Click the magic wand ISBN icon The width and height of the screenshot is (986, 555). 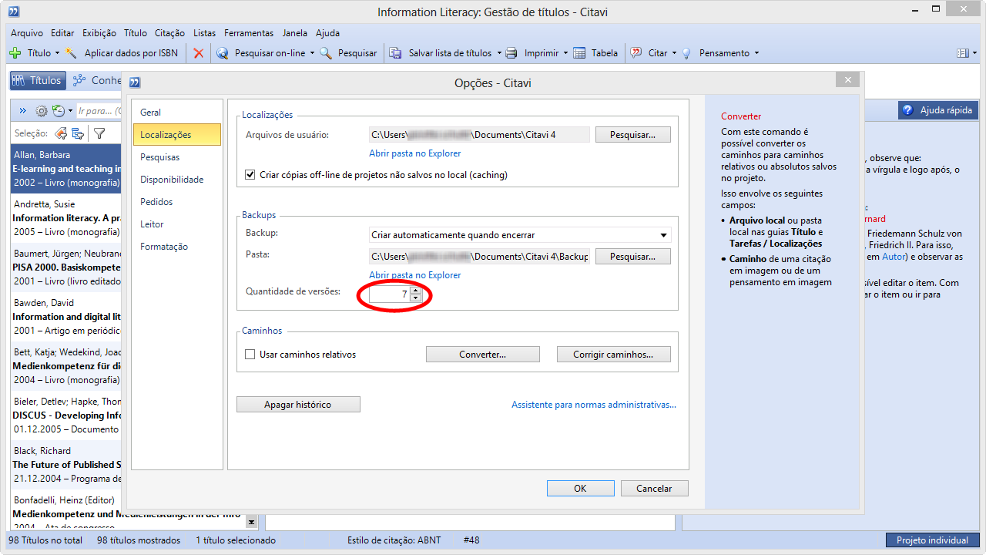pos(72,53)
